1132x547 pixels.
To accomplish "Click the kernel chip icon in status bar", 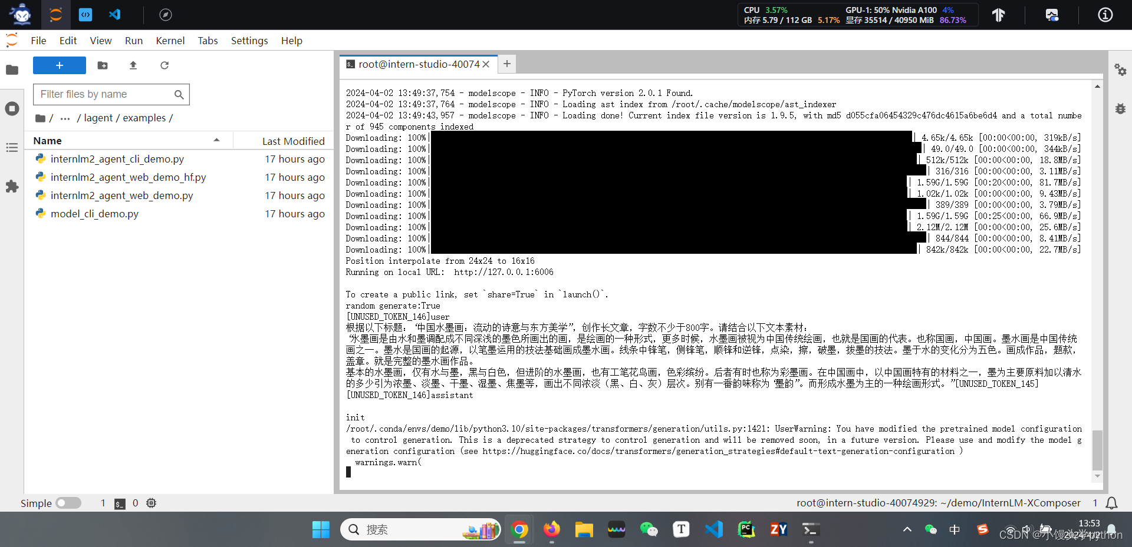I will tap(152, 503).
